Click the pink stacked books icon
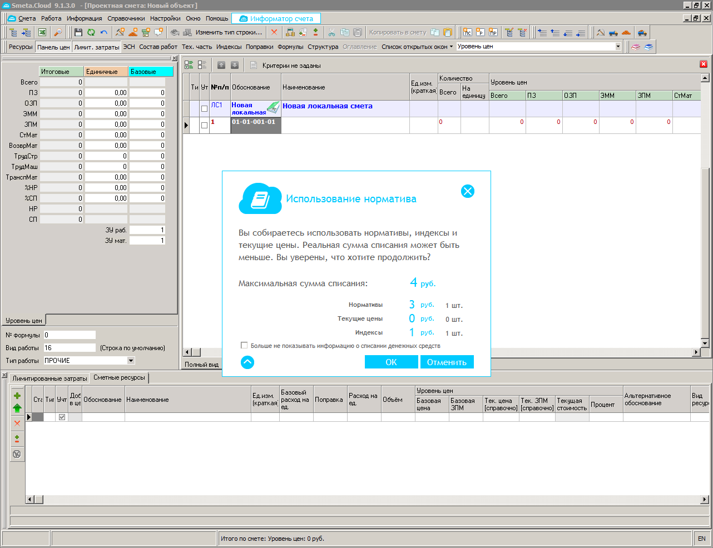Screen dimensions: 713x548 point(636,47)
